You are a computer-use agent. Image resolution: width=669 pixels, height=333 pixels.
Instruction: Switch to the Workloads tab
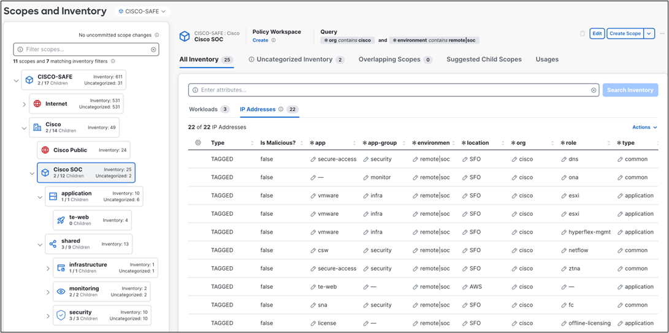coord(209,109)
